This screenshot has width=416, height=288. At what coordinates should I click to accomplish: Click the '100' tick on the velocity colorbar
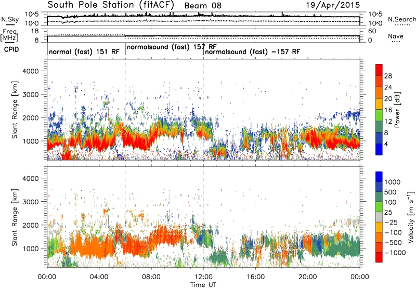coord(391,202)
